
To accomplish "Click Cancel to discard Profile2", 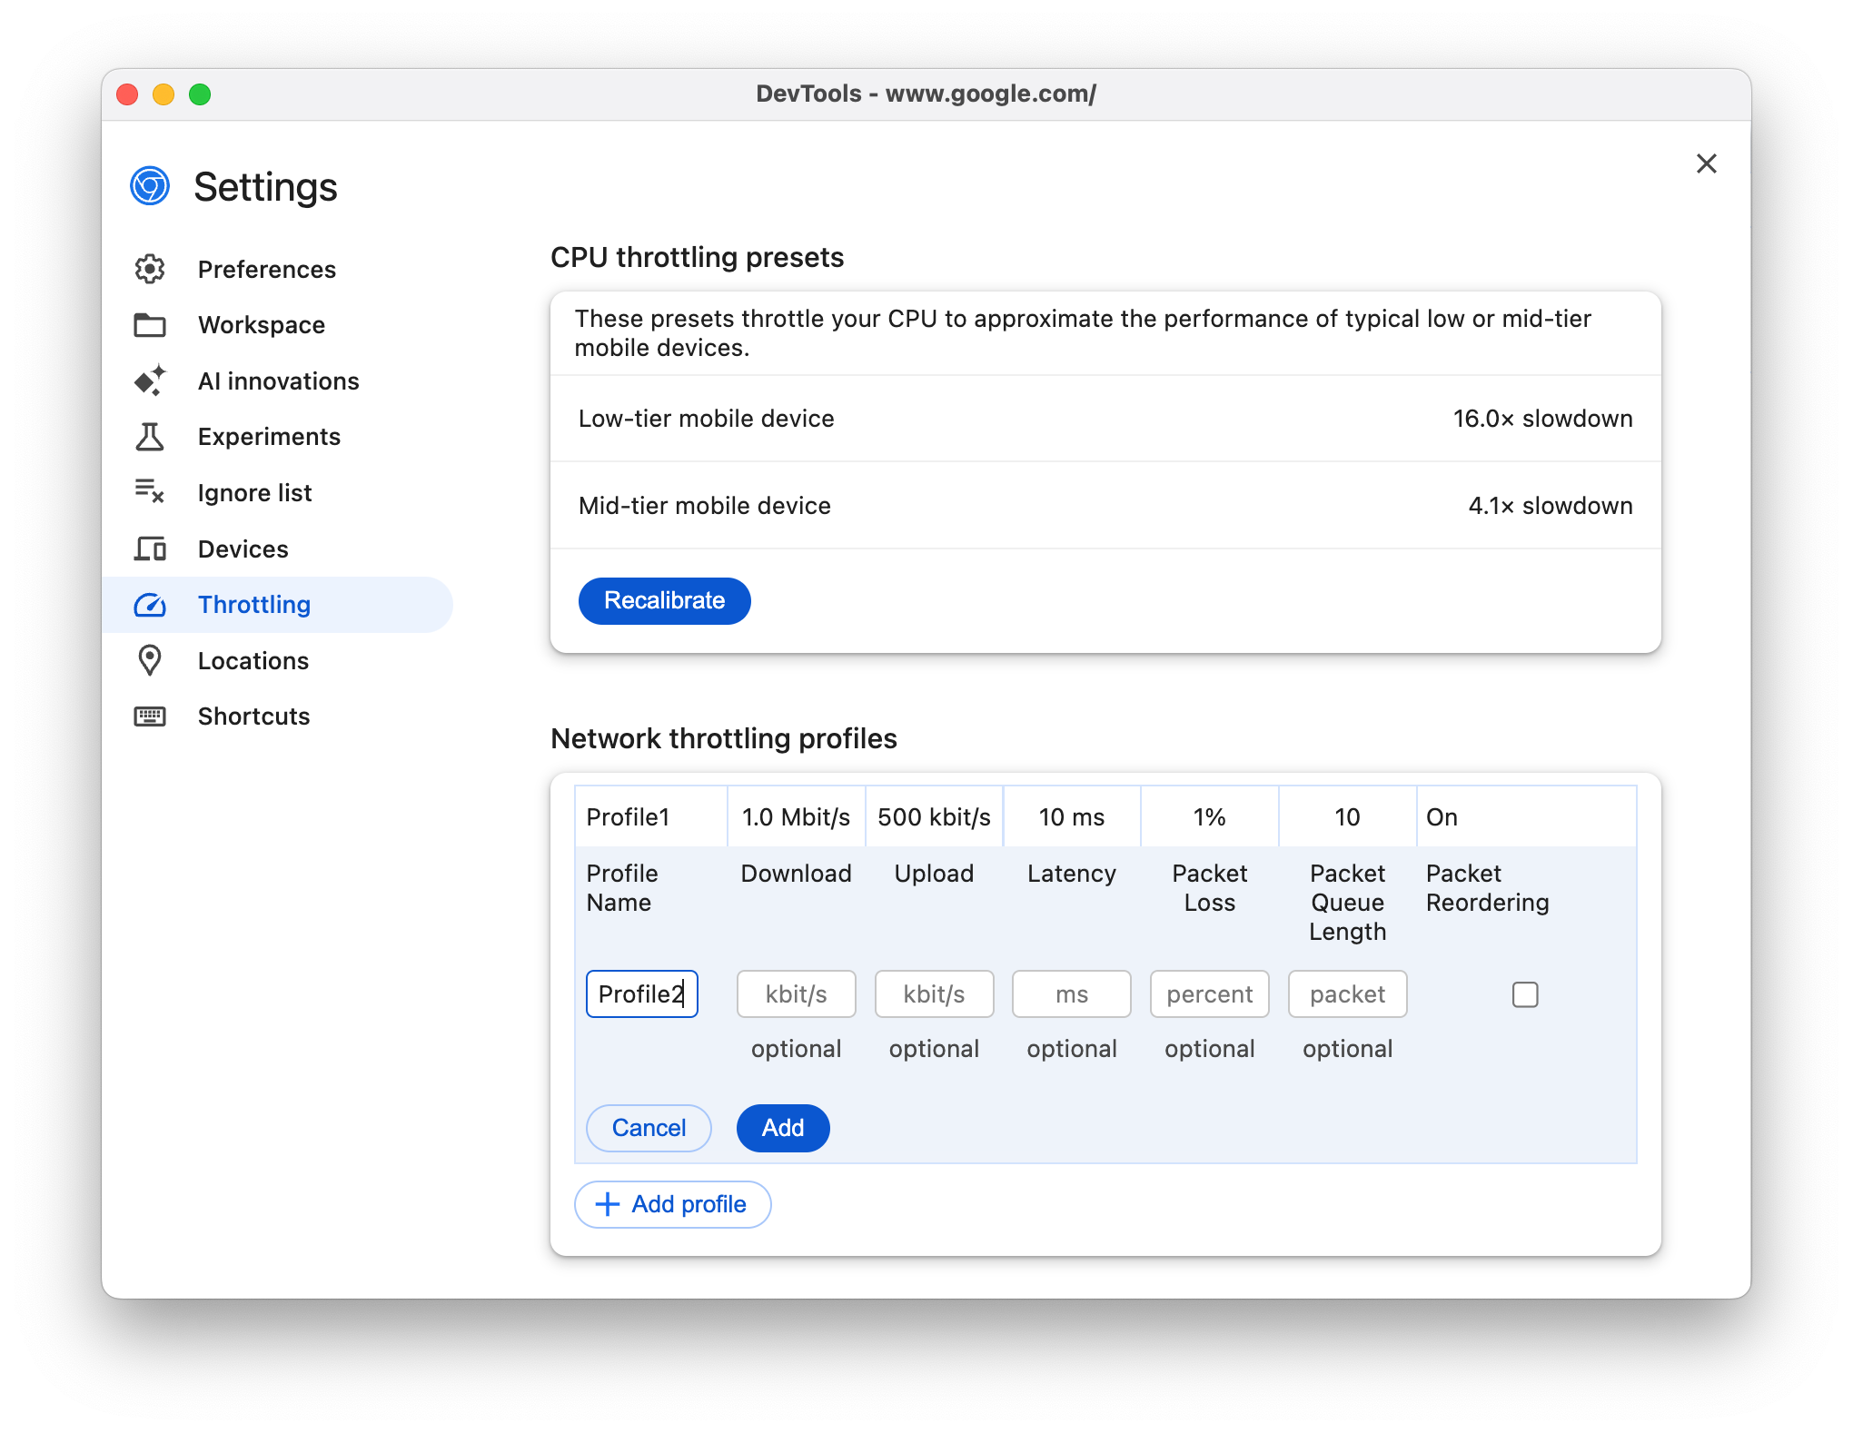I will pos(649,1128).
